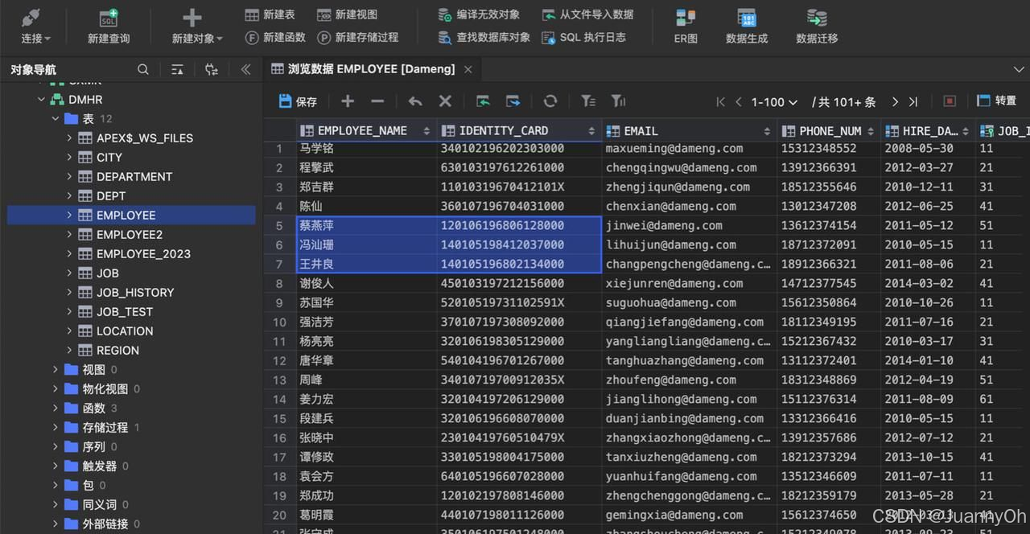Viewport: 1030px width, 534px height.
Task: Launch the 数据迁移 data migration tool
Action: [x=815, y=24]
